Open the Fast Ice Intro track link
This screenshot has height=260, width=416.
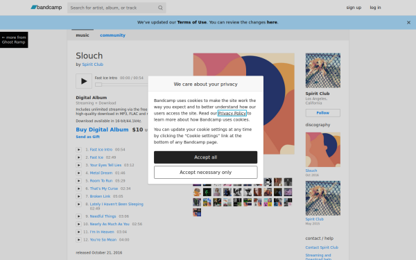pos(101,150)
